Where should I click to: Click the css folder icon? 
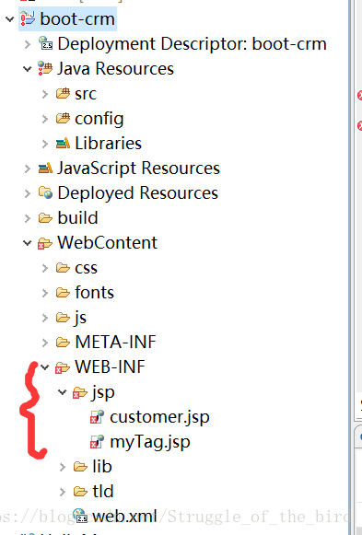(x=63, y=267)
